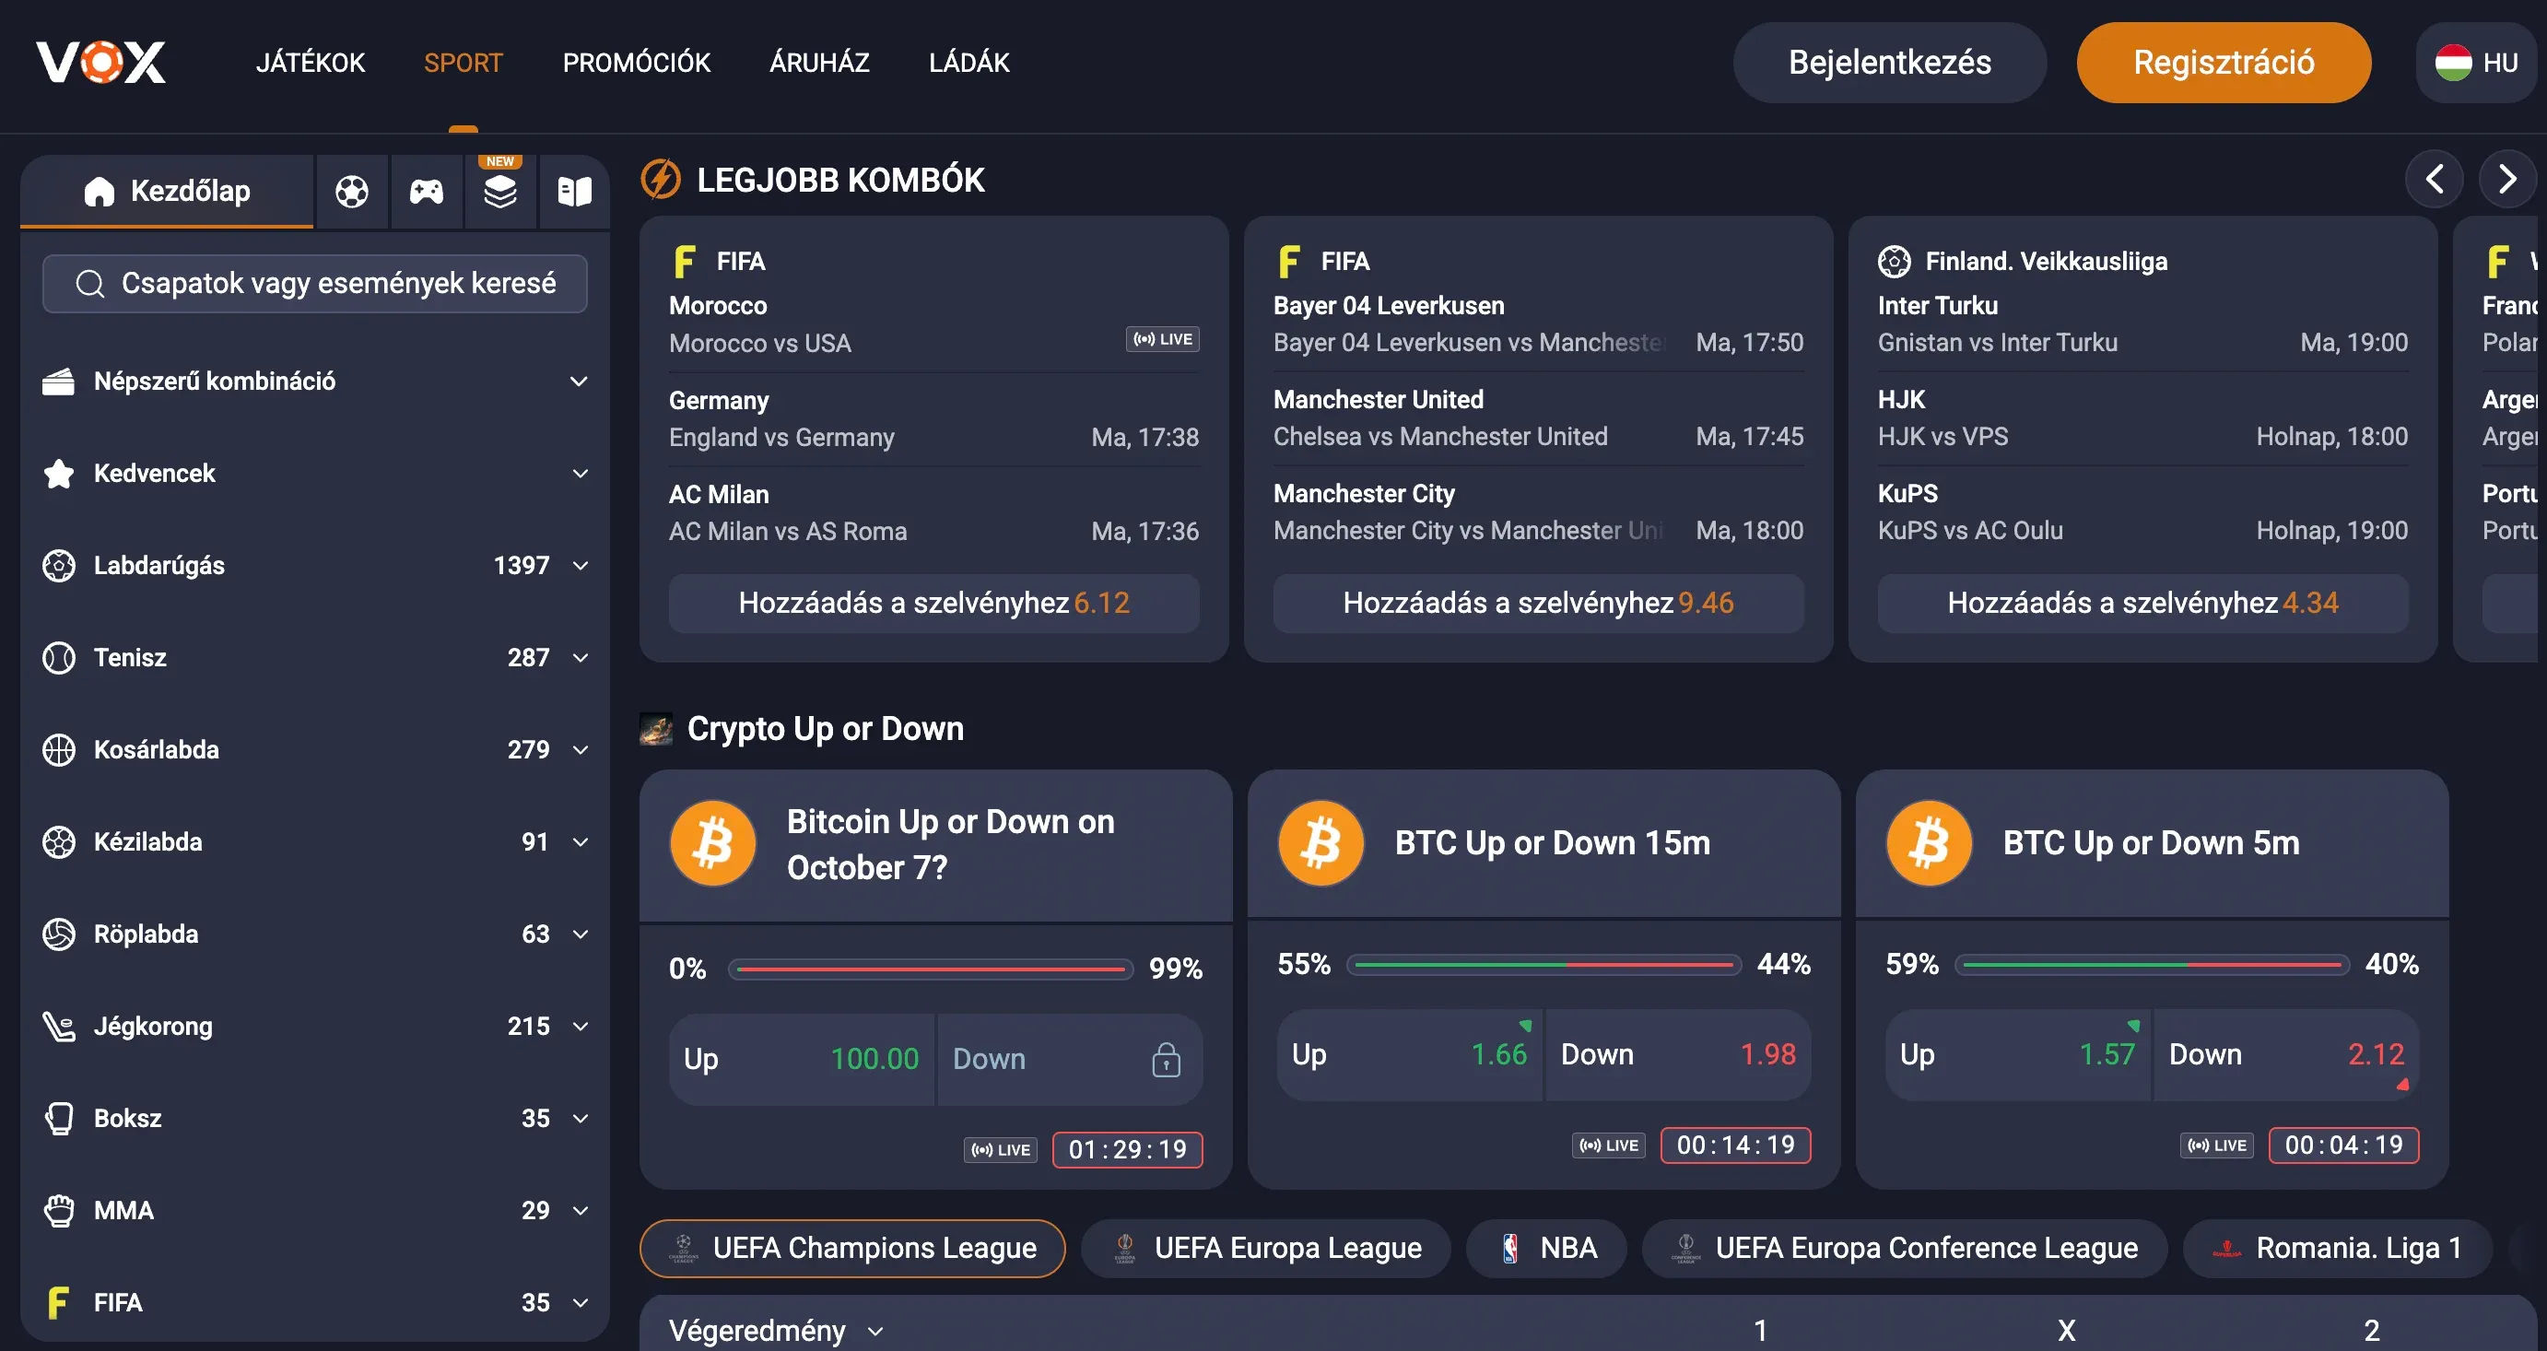Open the ÁRUHÁZ menu
The width and height of the screenshot is (2547, 1351).
(820, 63)
